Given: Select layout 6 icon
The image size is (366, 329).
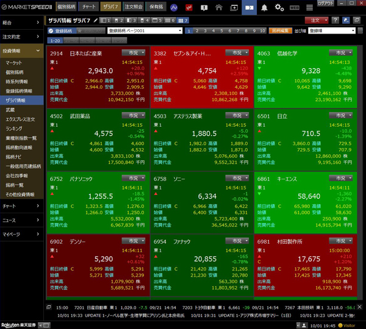Looking at the screenshot, I should [170, 21].
